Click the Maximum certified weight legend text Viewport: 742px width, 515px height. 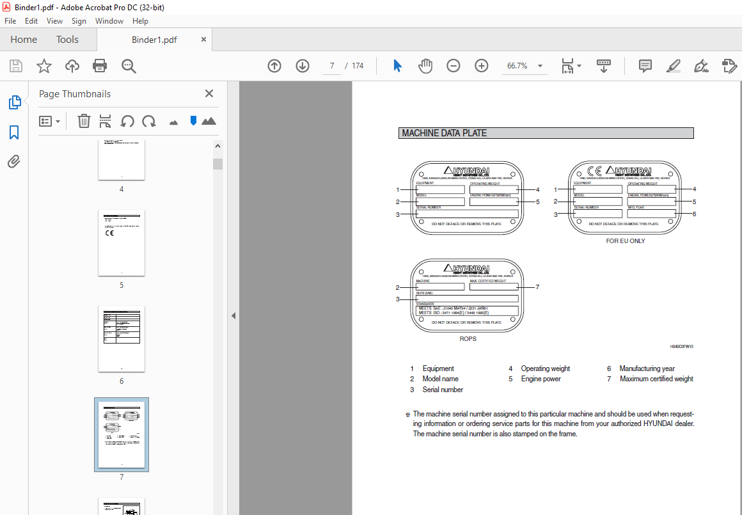[656, 379]
